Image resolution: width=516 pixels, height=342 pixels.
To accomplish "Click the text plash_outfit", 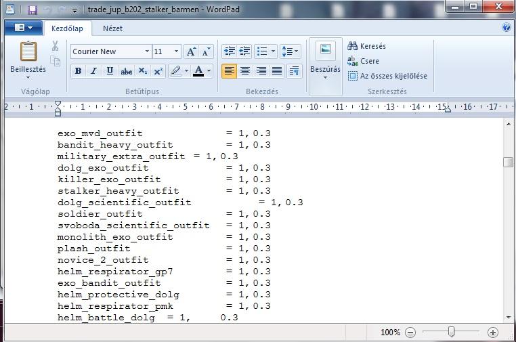I will [x=94, y=249].
